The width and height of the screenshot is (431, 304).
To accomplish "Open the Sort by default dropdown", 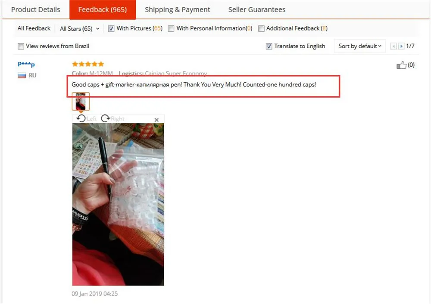I will (x=360, y=46).
